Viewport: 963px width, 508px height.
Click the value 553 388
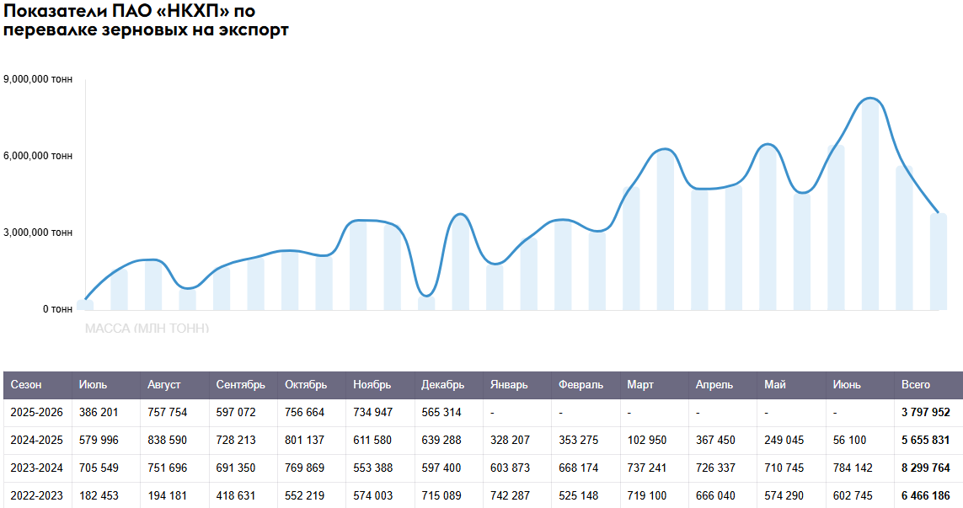click(x=372, y=468)
